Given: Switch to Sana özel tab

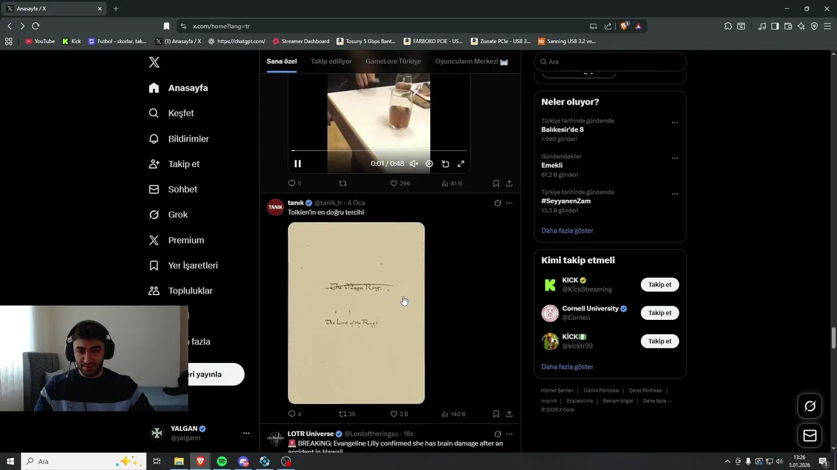Looking at the screenshot, I should click(x=282, y=61).
